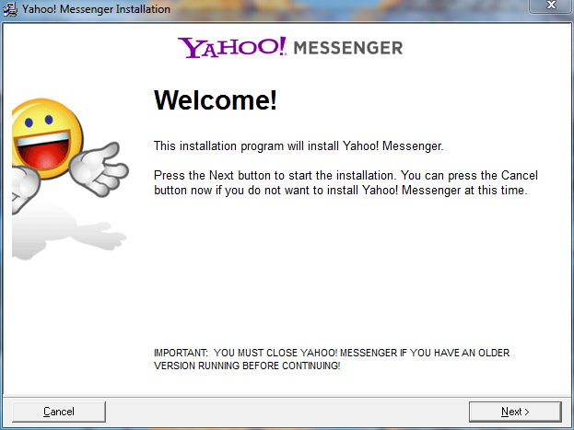Click the purple Yahoo! logo

coord(232,47)
